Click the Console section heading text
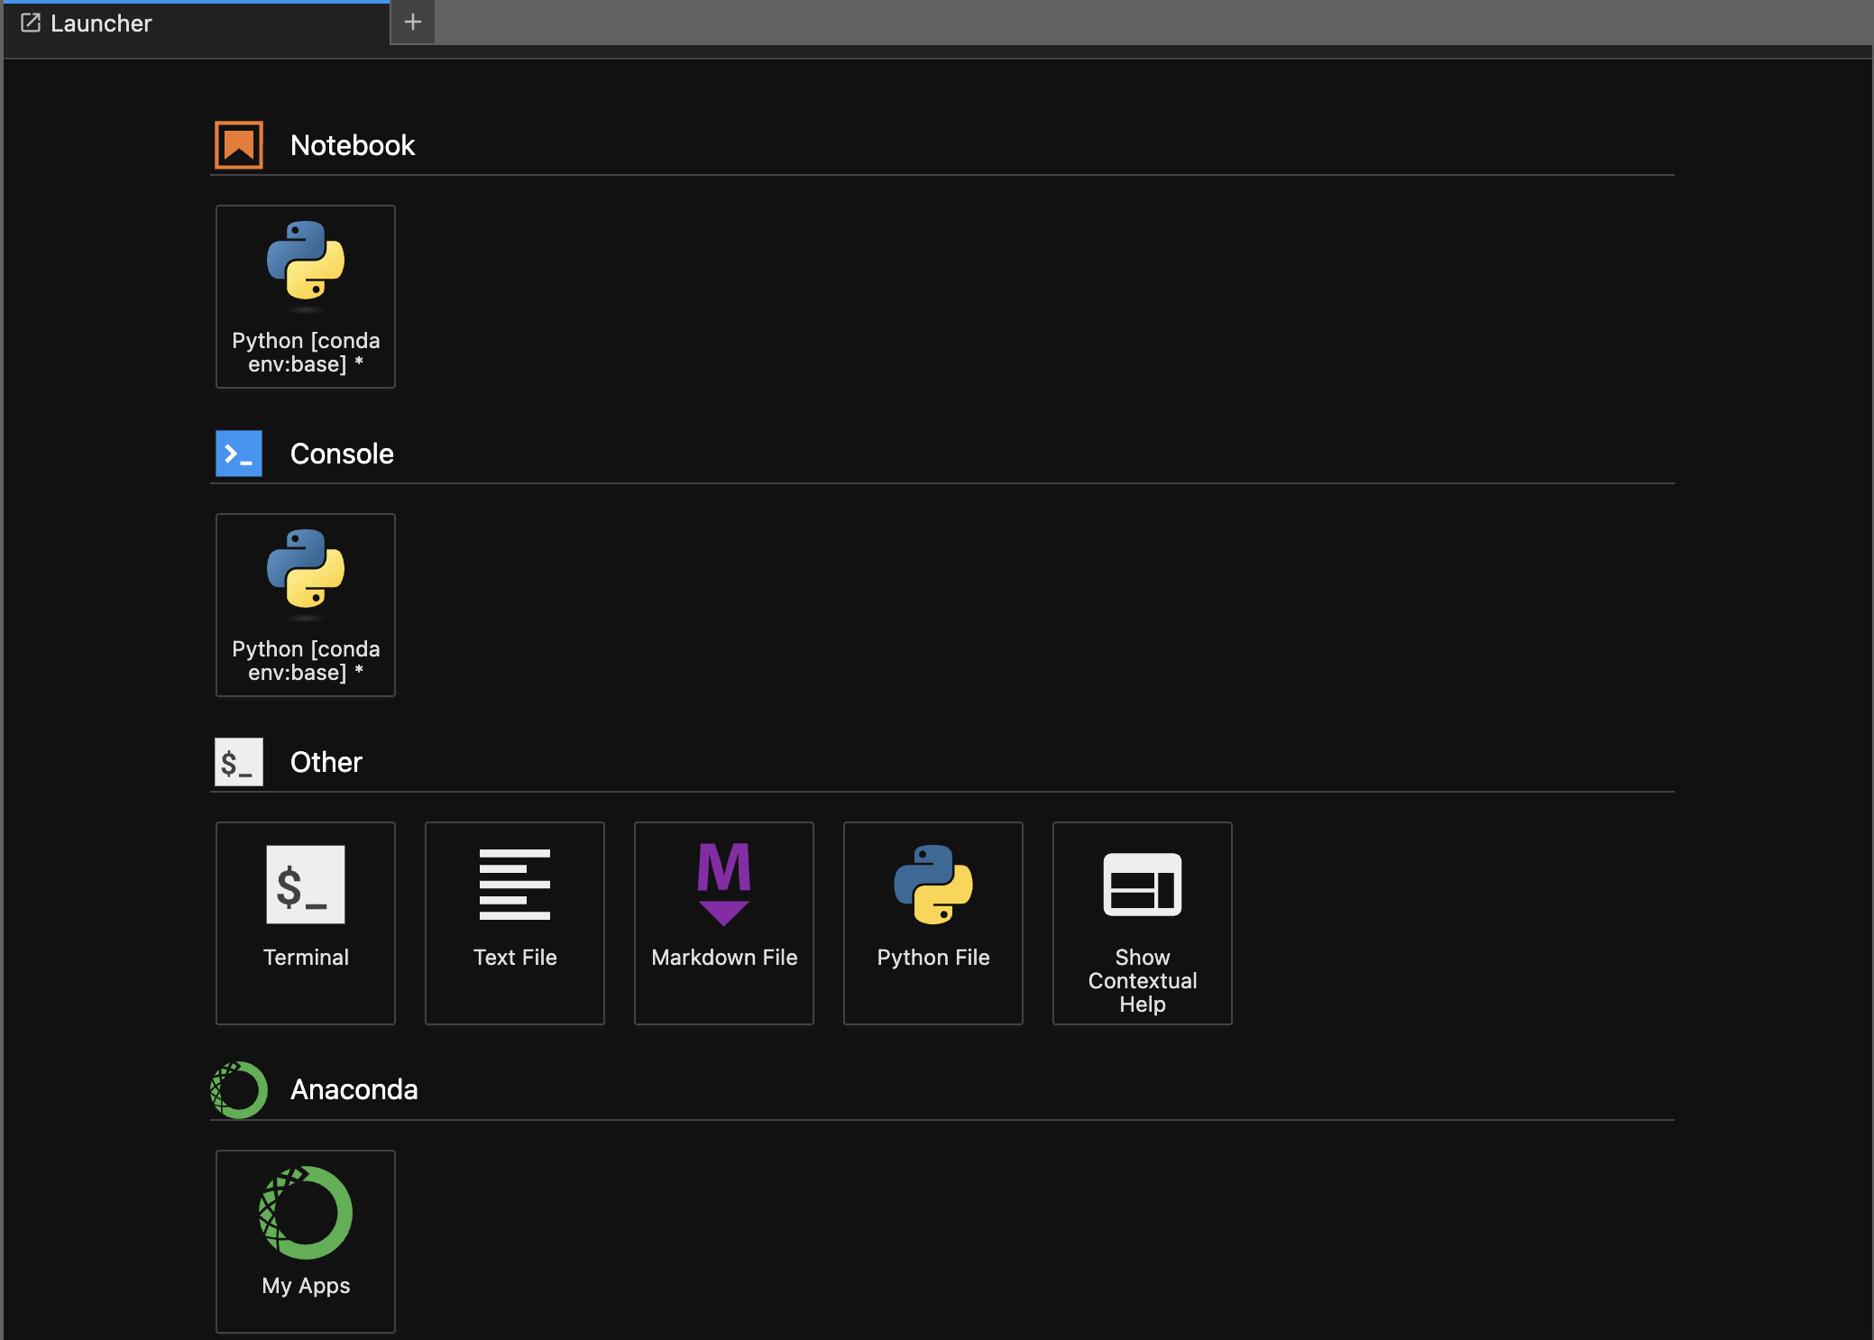 click(342, 454)
